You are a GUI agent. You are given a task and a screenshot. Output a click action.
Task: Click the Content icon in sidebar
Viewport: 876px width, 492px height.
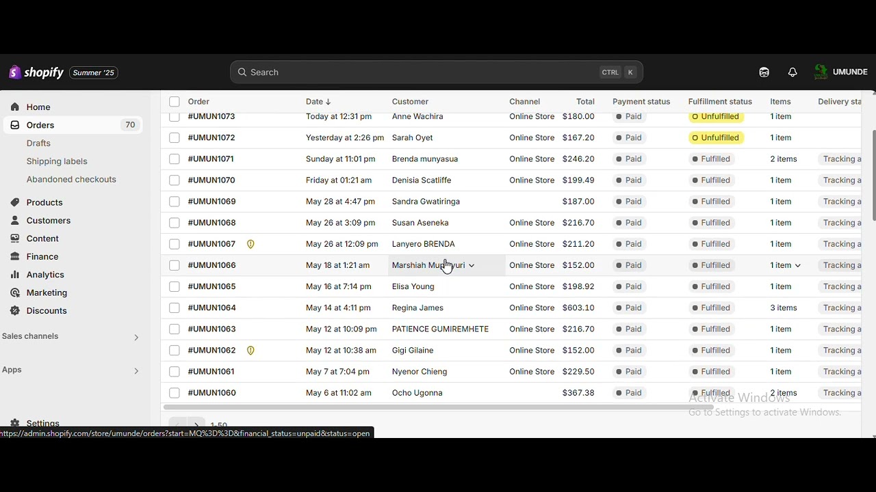[x=15, y=238]
